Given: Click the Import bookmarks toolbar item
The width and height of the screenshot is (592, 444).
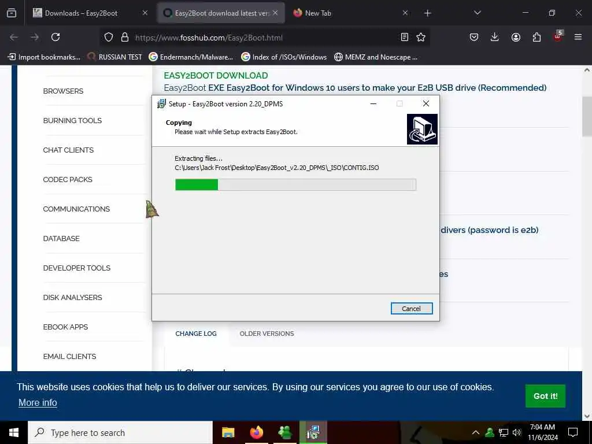Looking at the screenshot, I should [44, 57].
